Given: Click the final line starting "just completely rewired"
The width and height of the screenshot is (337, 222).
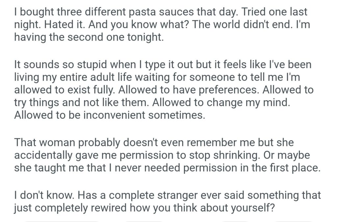Looking at the screenshot, I should 144,208.
